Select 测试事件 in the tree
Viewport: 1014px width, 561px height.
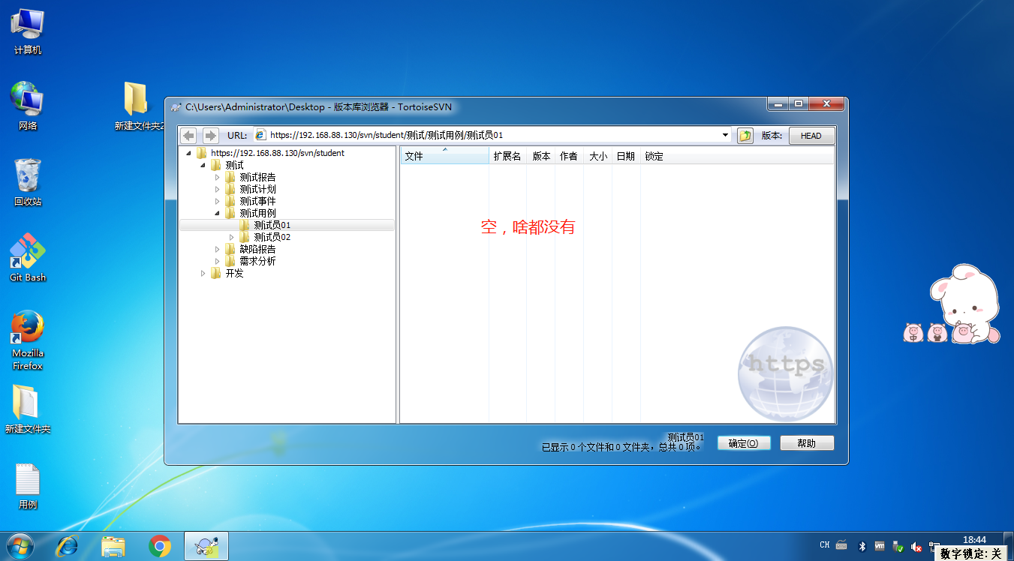[257, 201]
